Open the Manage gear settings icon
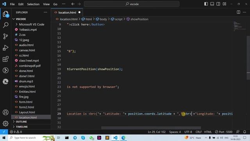The width and height of the screenshot is (250, 141). [5, 123]
